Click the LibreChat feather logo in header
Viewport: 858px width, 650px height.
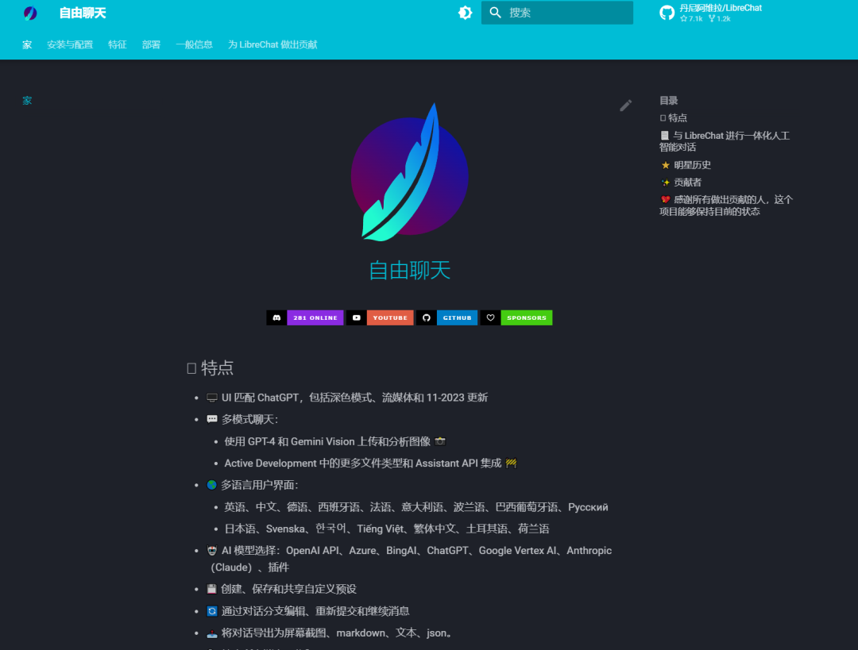pos(30,13)
